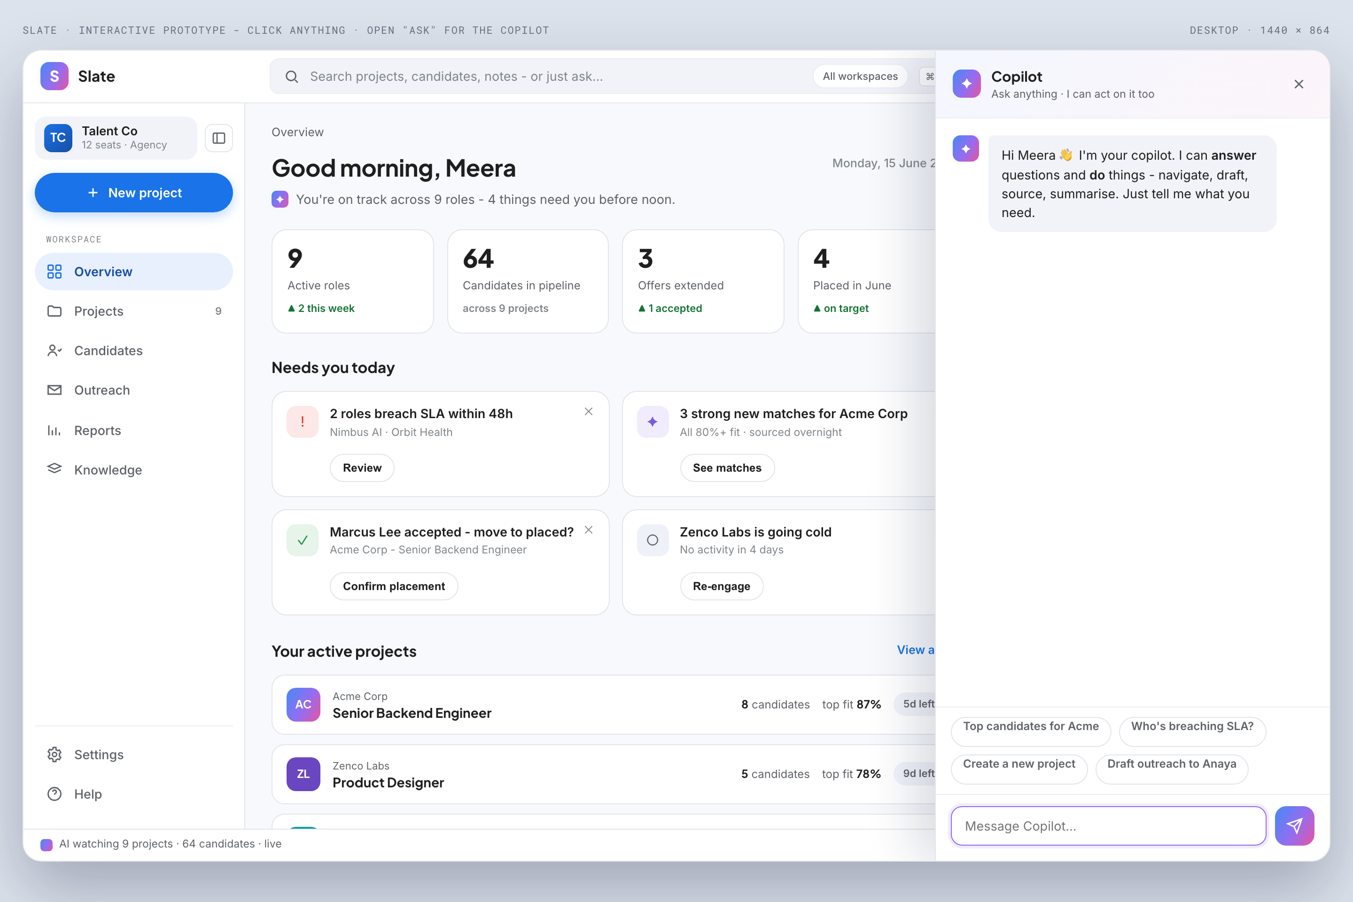Open the Placed in June stat card
This screenshot has width=1353, height=902.
click(x=866, y=281)
